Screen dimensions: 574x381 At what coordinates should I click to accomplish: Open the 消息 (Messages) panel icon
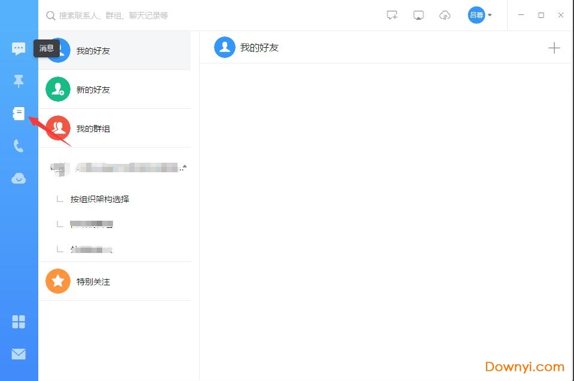tap(19, 48)
